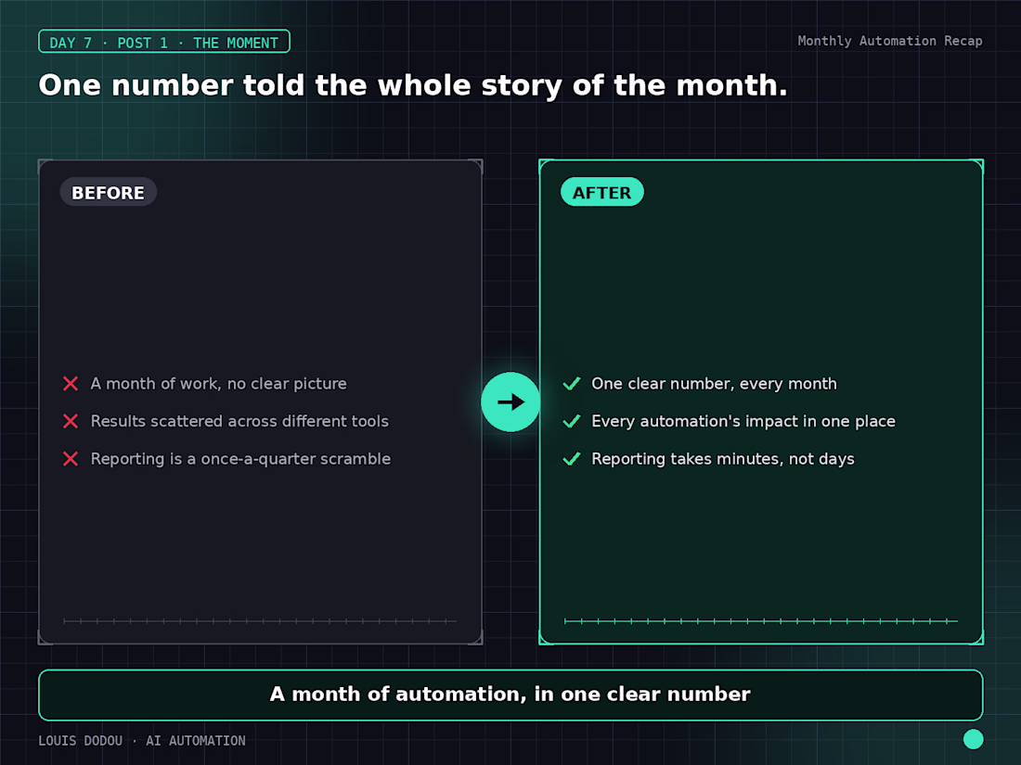Click the 'DAY 7 · POST 1 · THE MOMENT' tag
Image resolution: width=1021 pixels, height=765 pixels.
164,43
